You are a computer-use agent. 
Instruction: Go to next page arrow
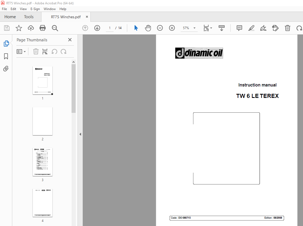97,28
